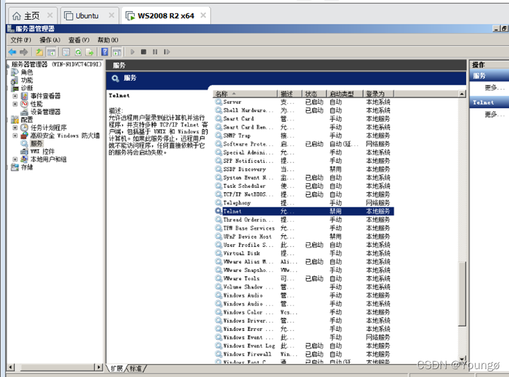
Task: Click the Forward arrow toolbar icon
Action: coord(24,52)
